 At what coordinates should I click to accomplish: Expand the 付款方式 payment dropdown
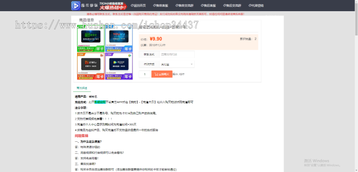(x=176, y=64)
